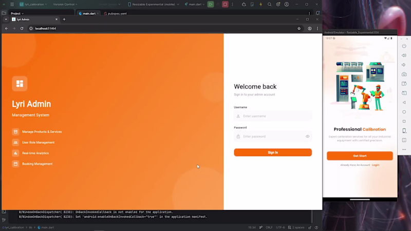Click the Run button in the IDE toolbar
411x231 pixels.
coord(211,4)
